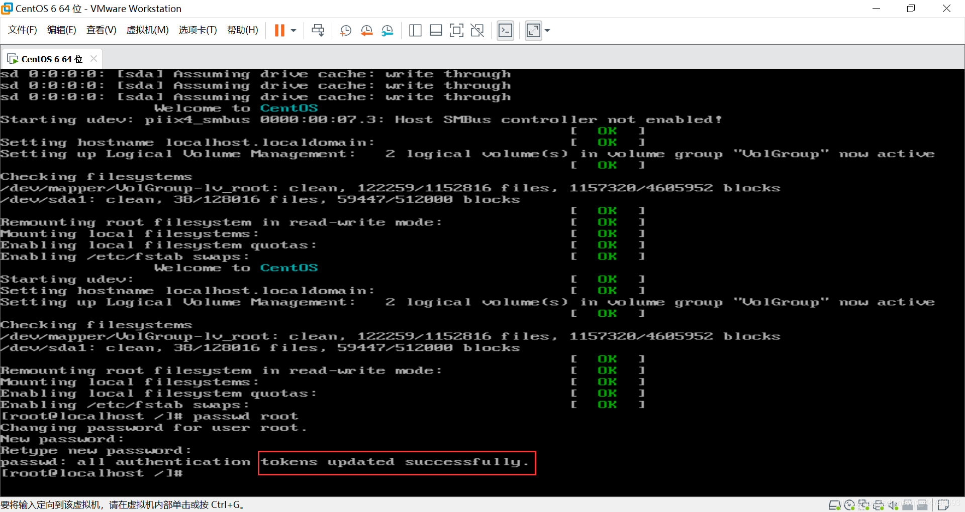Open the 查看(V) menu

(x=101, y=30)
